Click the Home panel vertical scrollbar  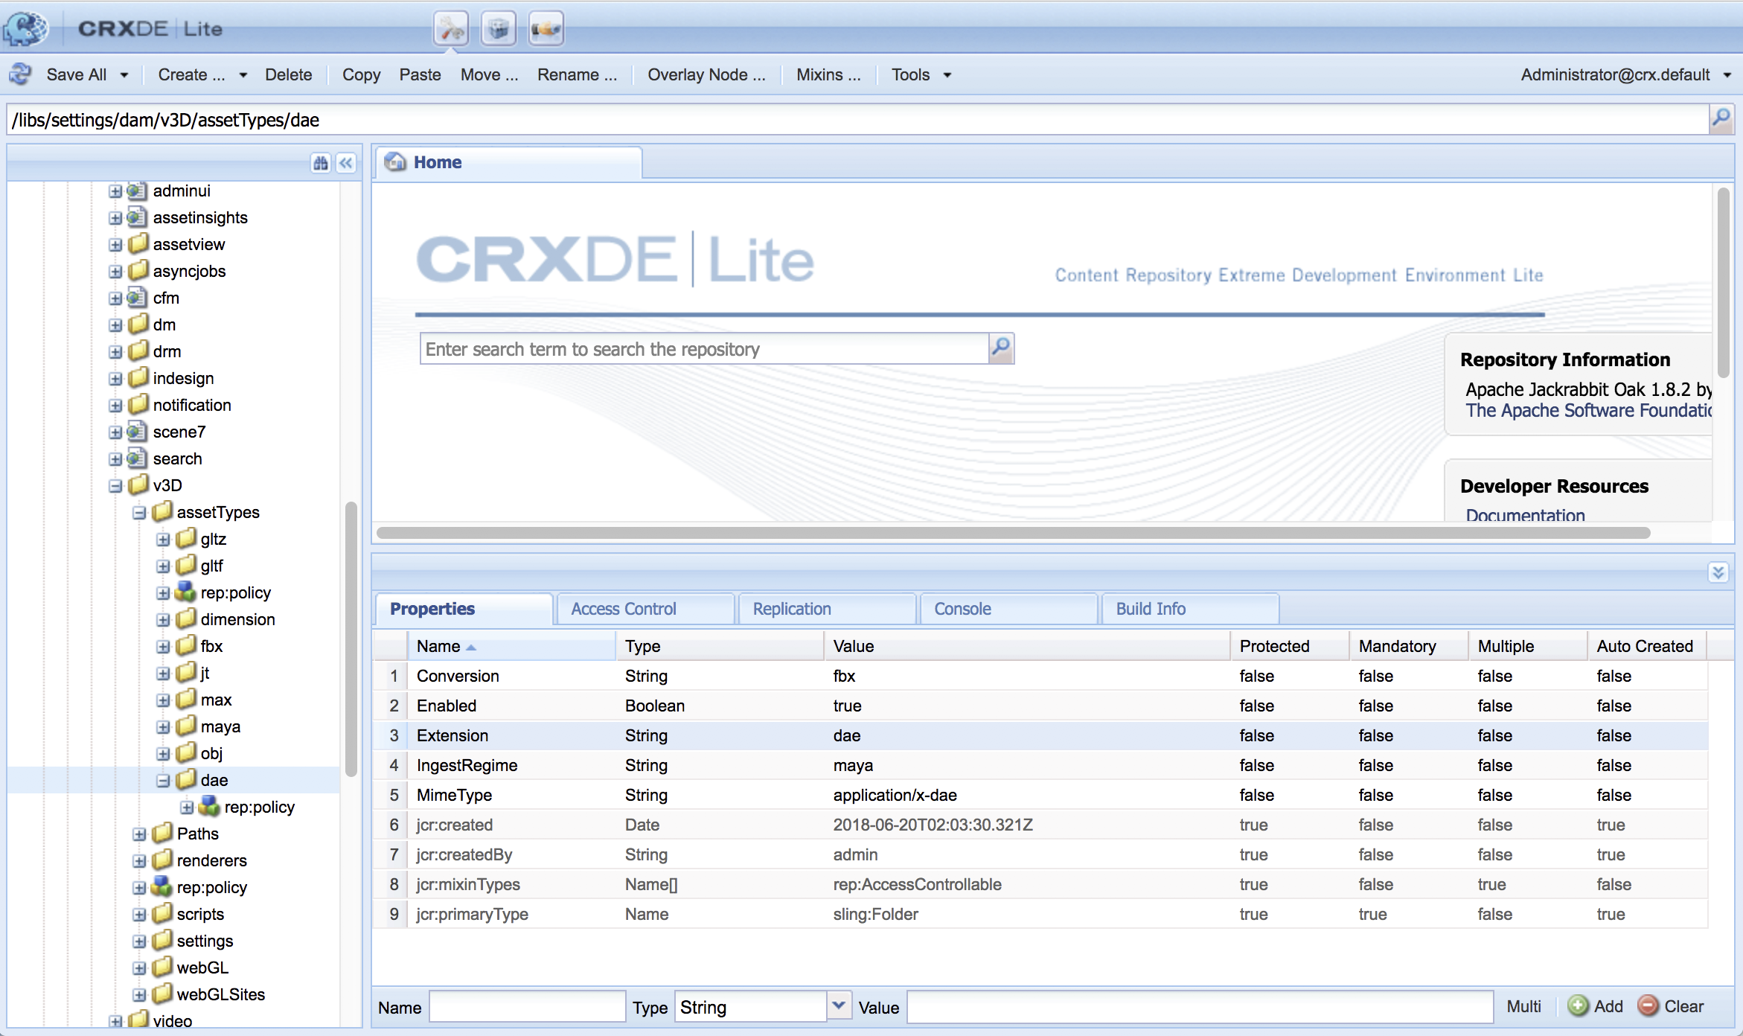(1723, 283)
